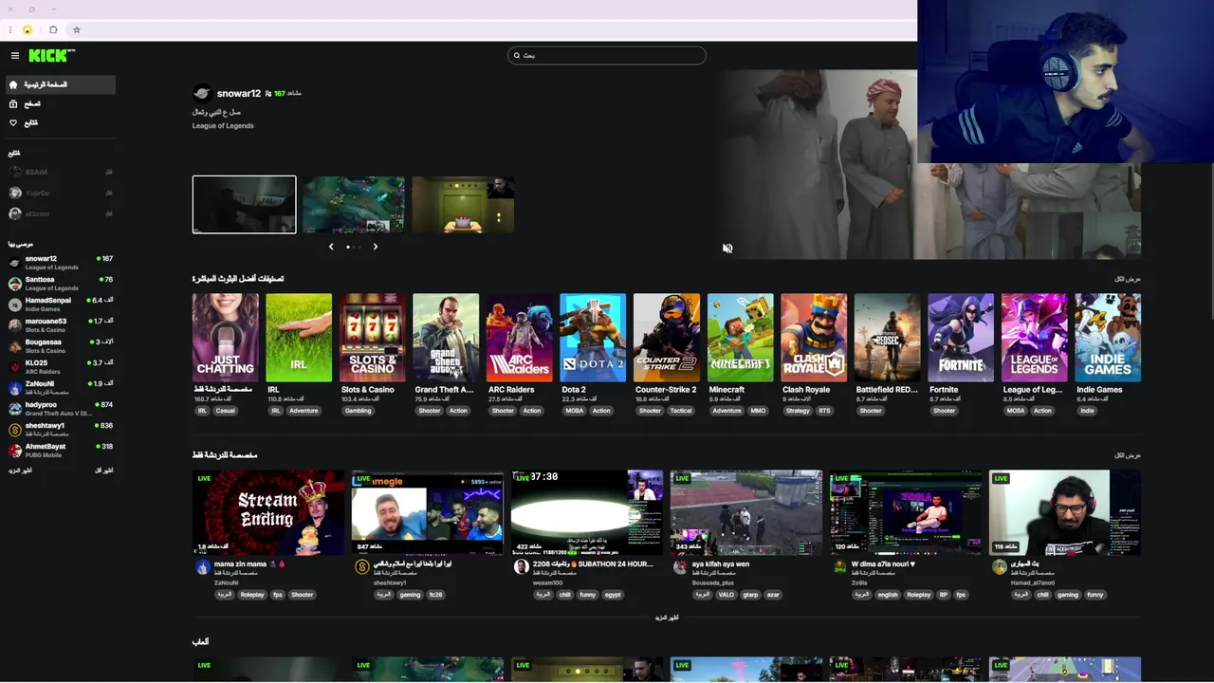Image resolution: width=1214 pixels, height=683 pixels.
Task: Open snowar12 channel avatar in featured header
Action: (201, 93)
